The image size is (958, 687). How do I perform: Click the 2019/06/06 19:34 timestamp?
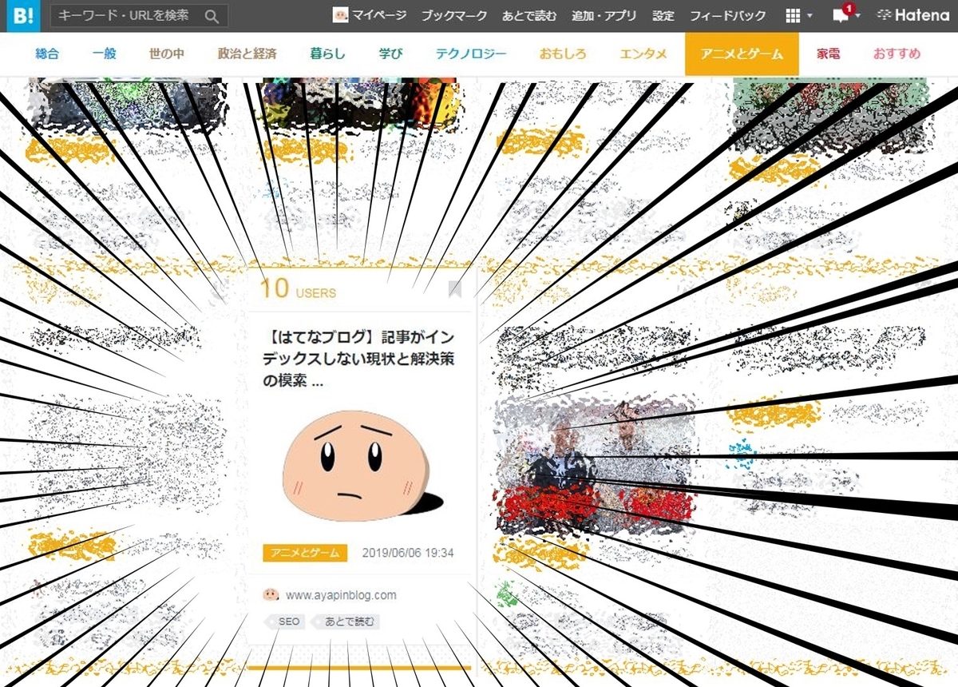408,553
